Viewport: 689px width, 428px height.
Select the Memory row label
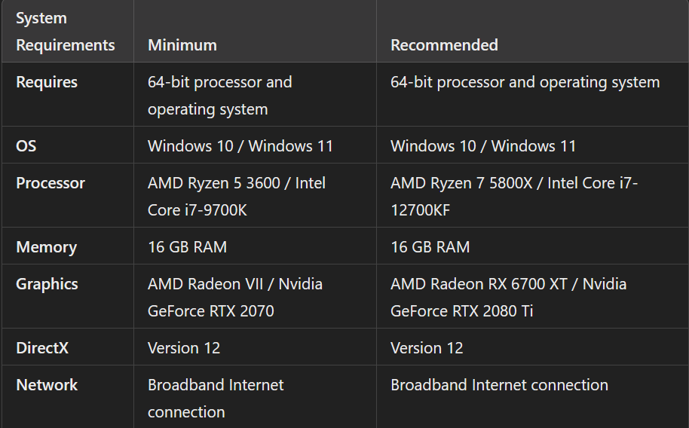[x=47, y=247]
